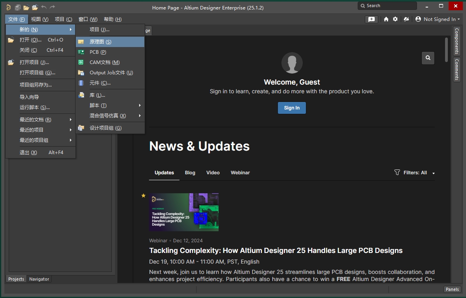This screenshot has width=466, height=298.
Task: Click the disconnected server status icon
Action: click(406, 19)
